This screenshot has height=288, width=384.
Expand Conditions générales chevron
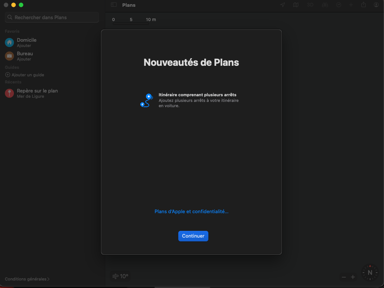coord(48,279)
